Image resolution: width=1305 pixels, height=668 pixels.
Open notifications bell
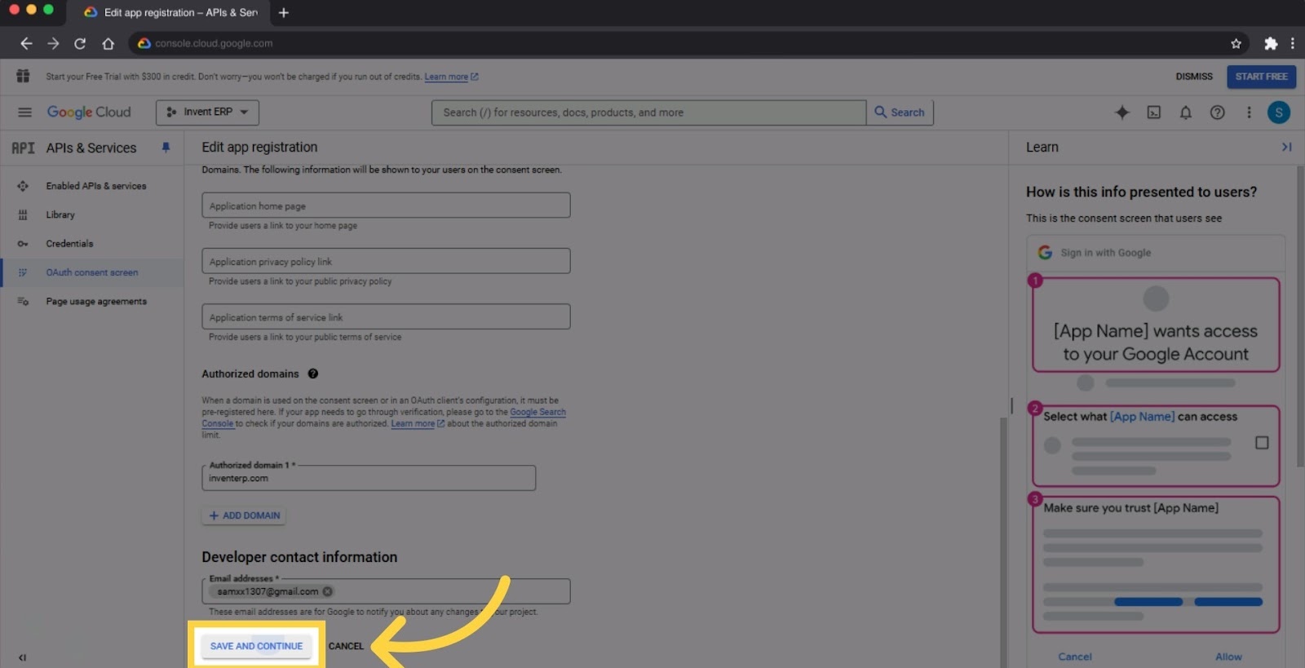(1186, 113)
